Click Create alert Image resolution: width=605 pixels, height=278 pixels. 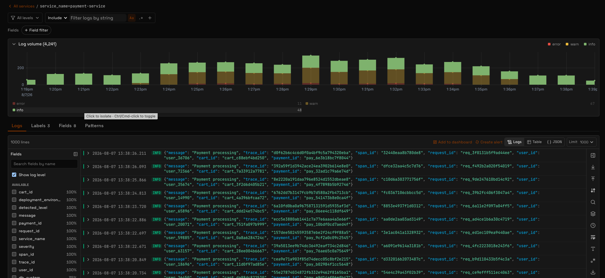pos(489,142)
